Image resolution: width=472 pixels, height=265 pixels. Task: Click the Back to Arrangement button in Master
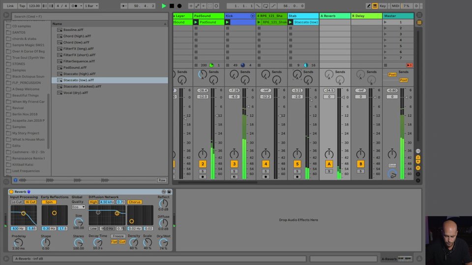(410, 65)
